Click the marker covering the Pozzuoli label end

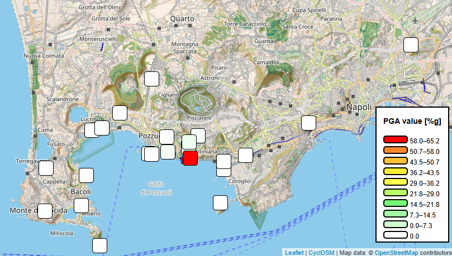click(x=166, y=137)
